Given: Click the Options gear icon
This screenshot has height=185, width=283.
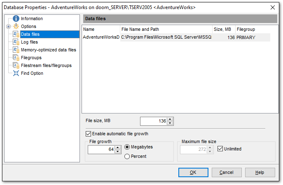Looking at the screenshot, I should pyautogui.click(x=16, y=26).
